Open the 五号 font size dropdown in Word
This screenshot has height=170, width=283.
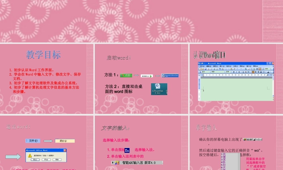(x=231, y=72)
